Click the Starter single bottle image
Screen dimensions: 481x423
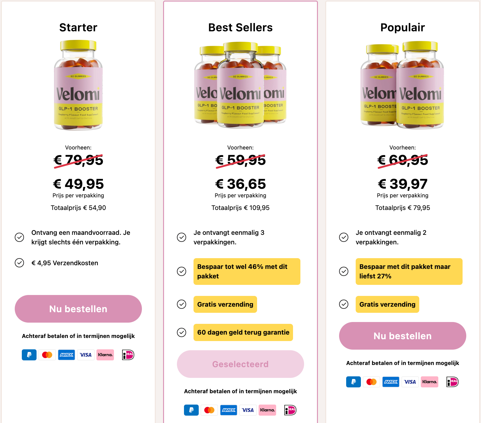[78, 85]
